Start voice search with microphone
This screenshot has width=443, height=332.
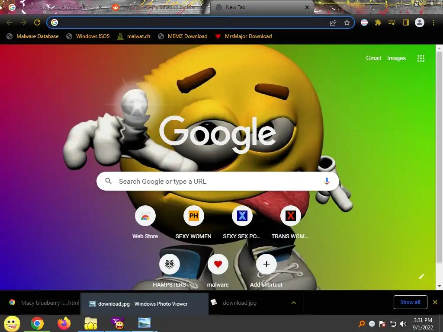pos(327,181)
